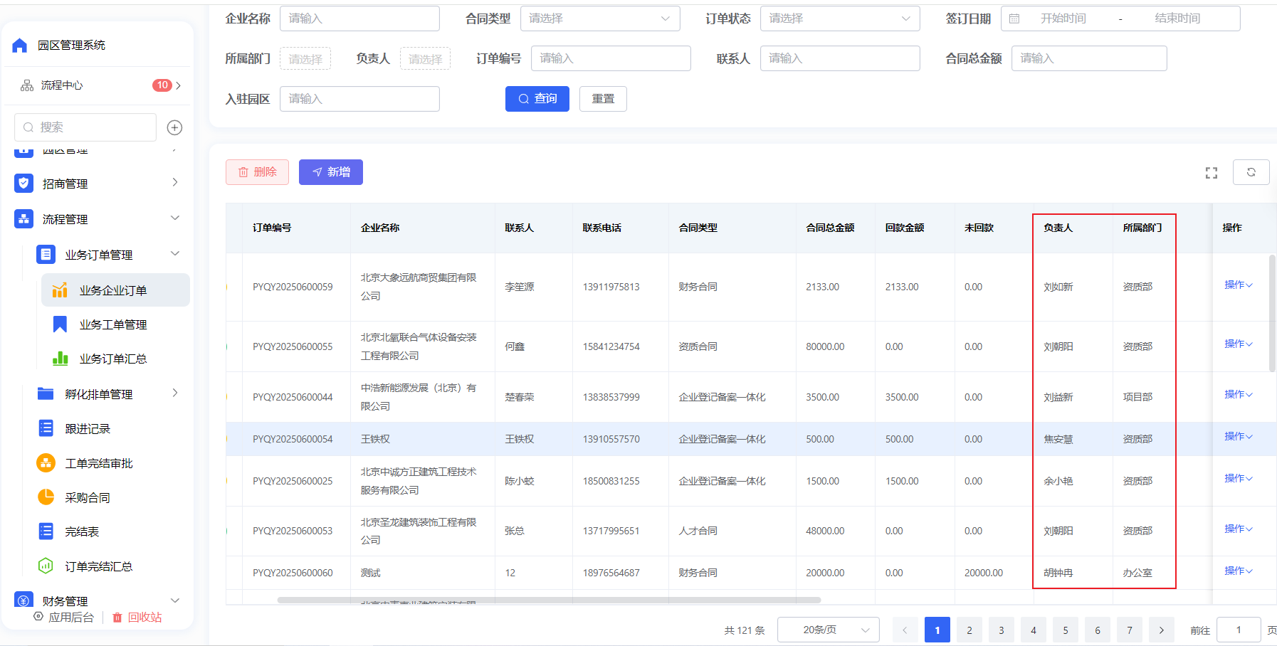
Task: Expand the 孵化排单管理 submenu
Action: (107, 394)
